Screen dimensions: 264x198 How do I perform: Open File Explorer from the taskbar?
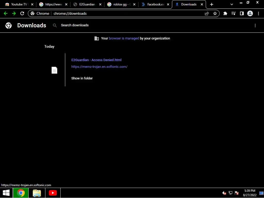pyautogui.click(x=37, y=193)
